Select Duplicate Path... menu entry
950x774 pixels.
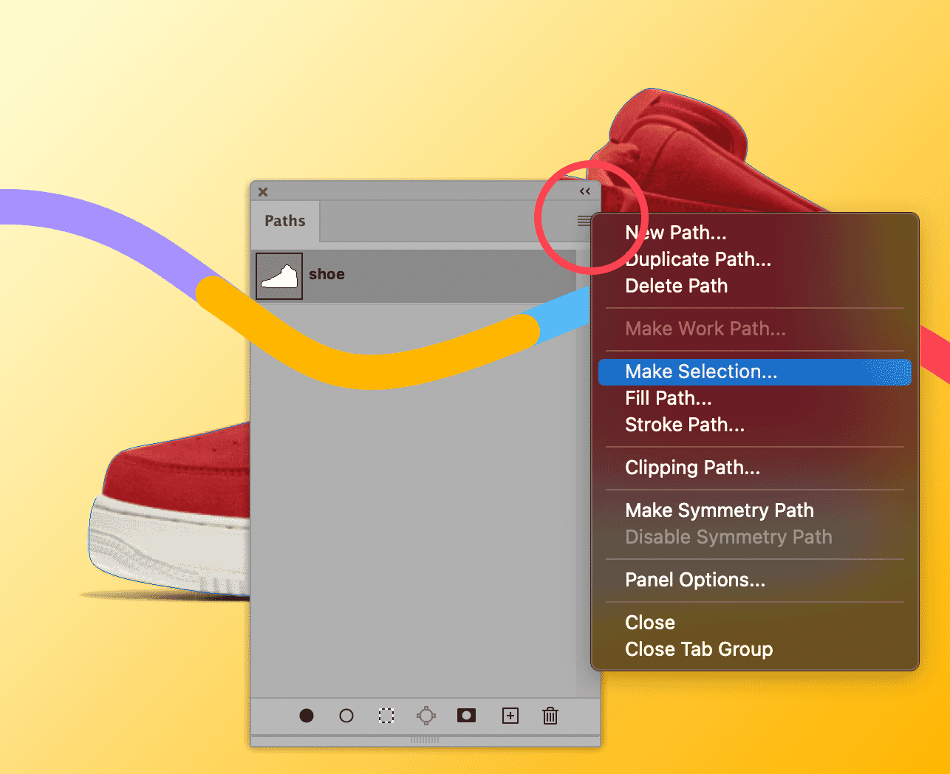coord(698,259)
